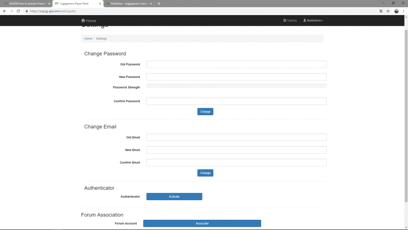Image resolution: width=408 pixels, height=230 pixels.
Task: Activate the Authenticator
Action: (174, 197)
